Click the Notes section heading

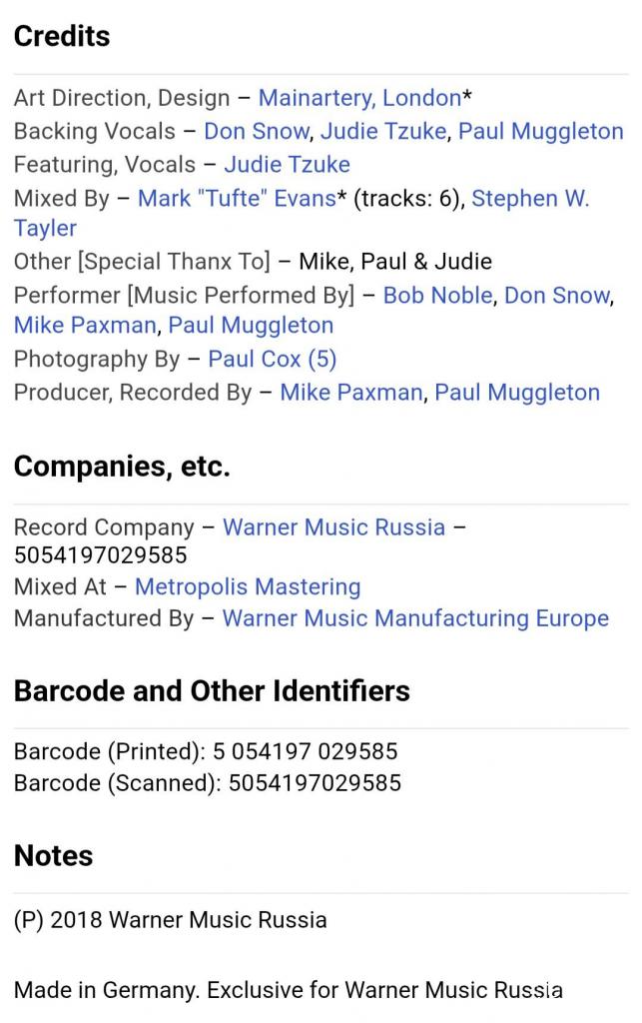point(54,855)
